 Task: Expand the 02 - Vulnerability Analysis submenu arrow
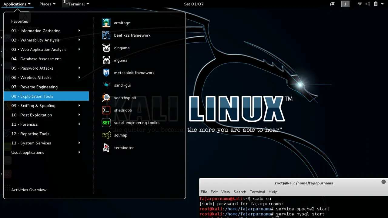pos(79,40)
